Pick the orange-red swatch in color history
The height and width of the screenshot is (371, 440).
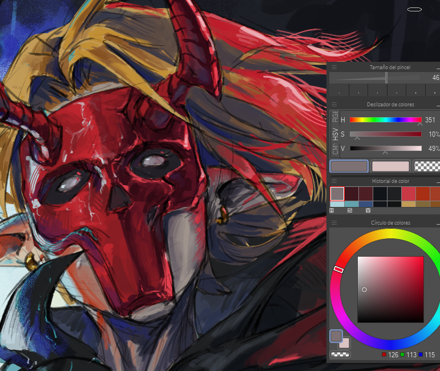coord(423,194)
